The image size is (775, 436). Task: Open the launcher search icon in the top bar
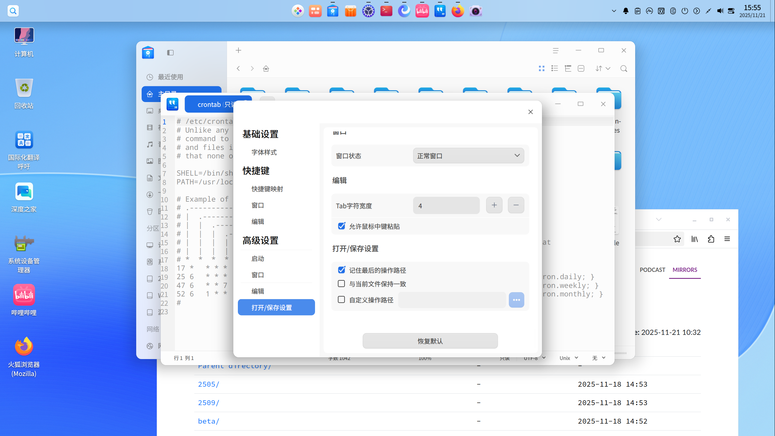[13, 11]
